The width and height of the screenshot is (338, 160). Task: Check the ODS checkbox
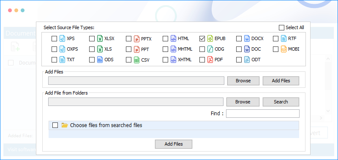click(x=92, y=60)
